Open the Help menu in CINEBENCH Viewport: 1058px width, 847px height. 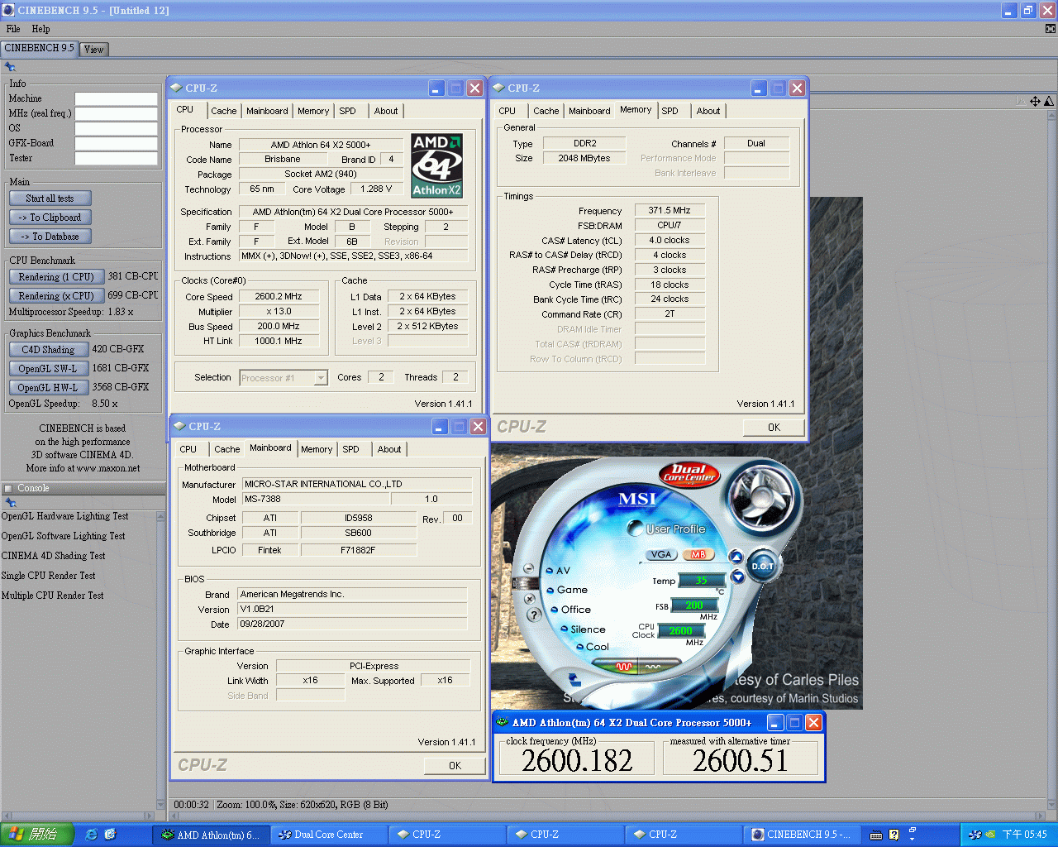pyautogui.click(x=41, y=29)
